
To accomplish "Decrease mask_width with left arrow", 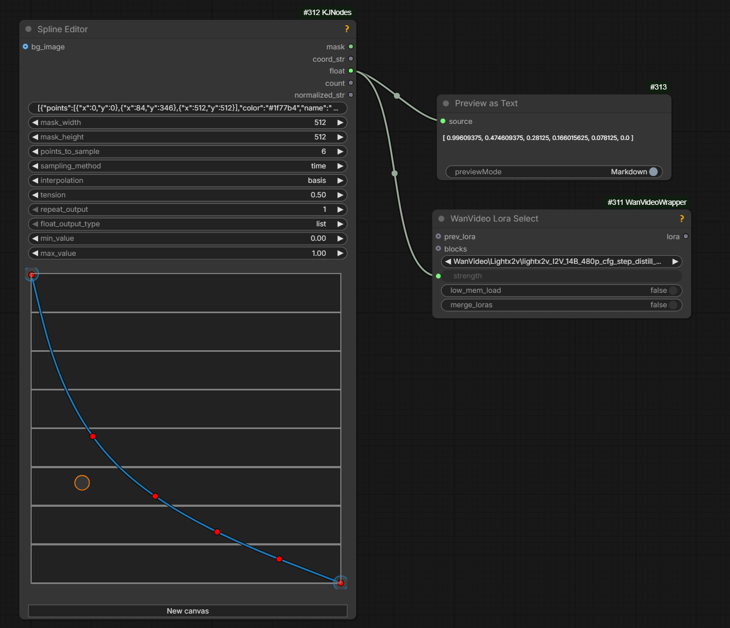I will [x=35, y=123].
